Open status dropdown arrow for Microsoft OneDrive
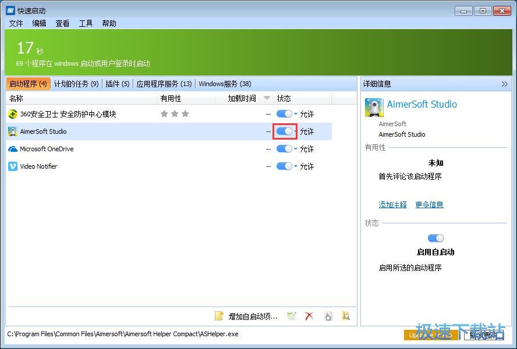The width and height of the screenshot is (517, 349). 295,149
